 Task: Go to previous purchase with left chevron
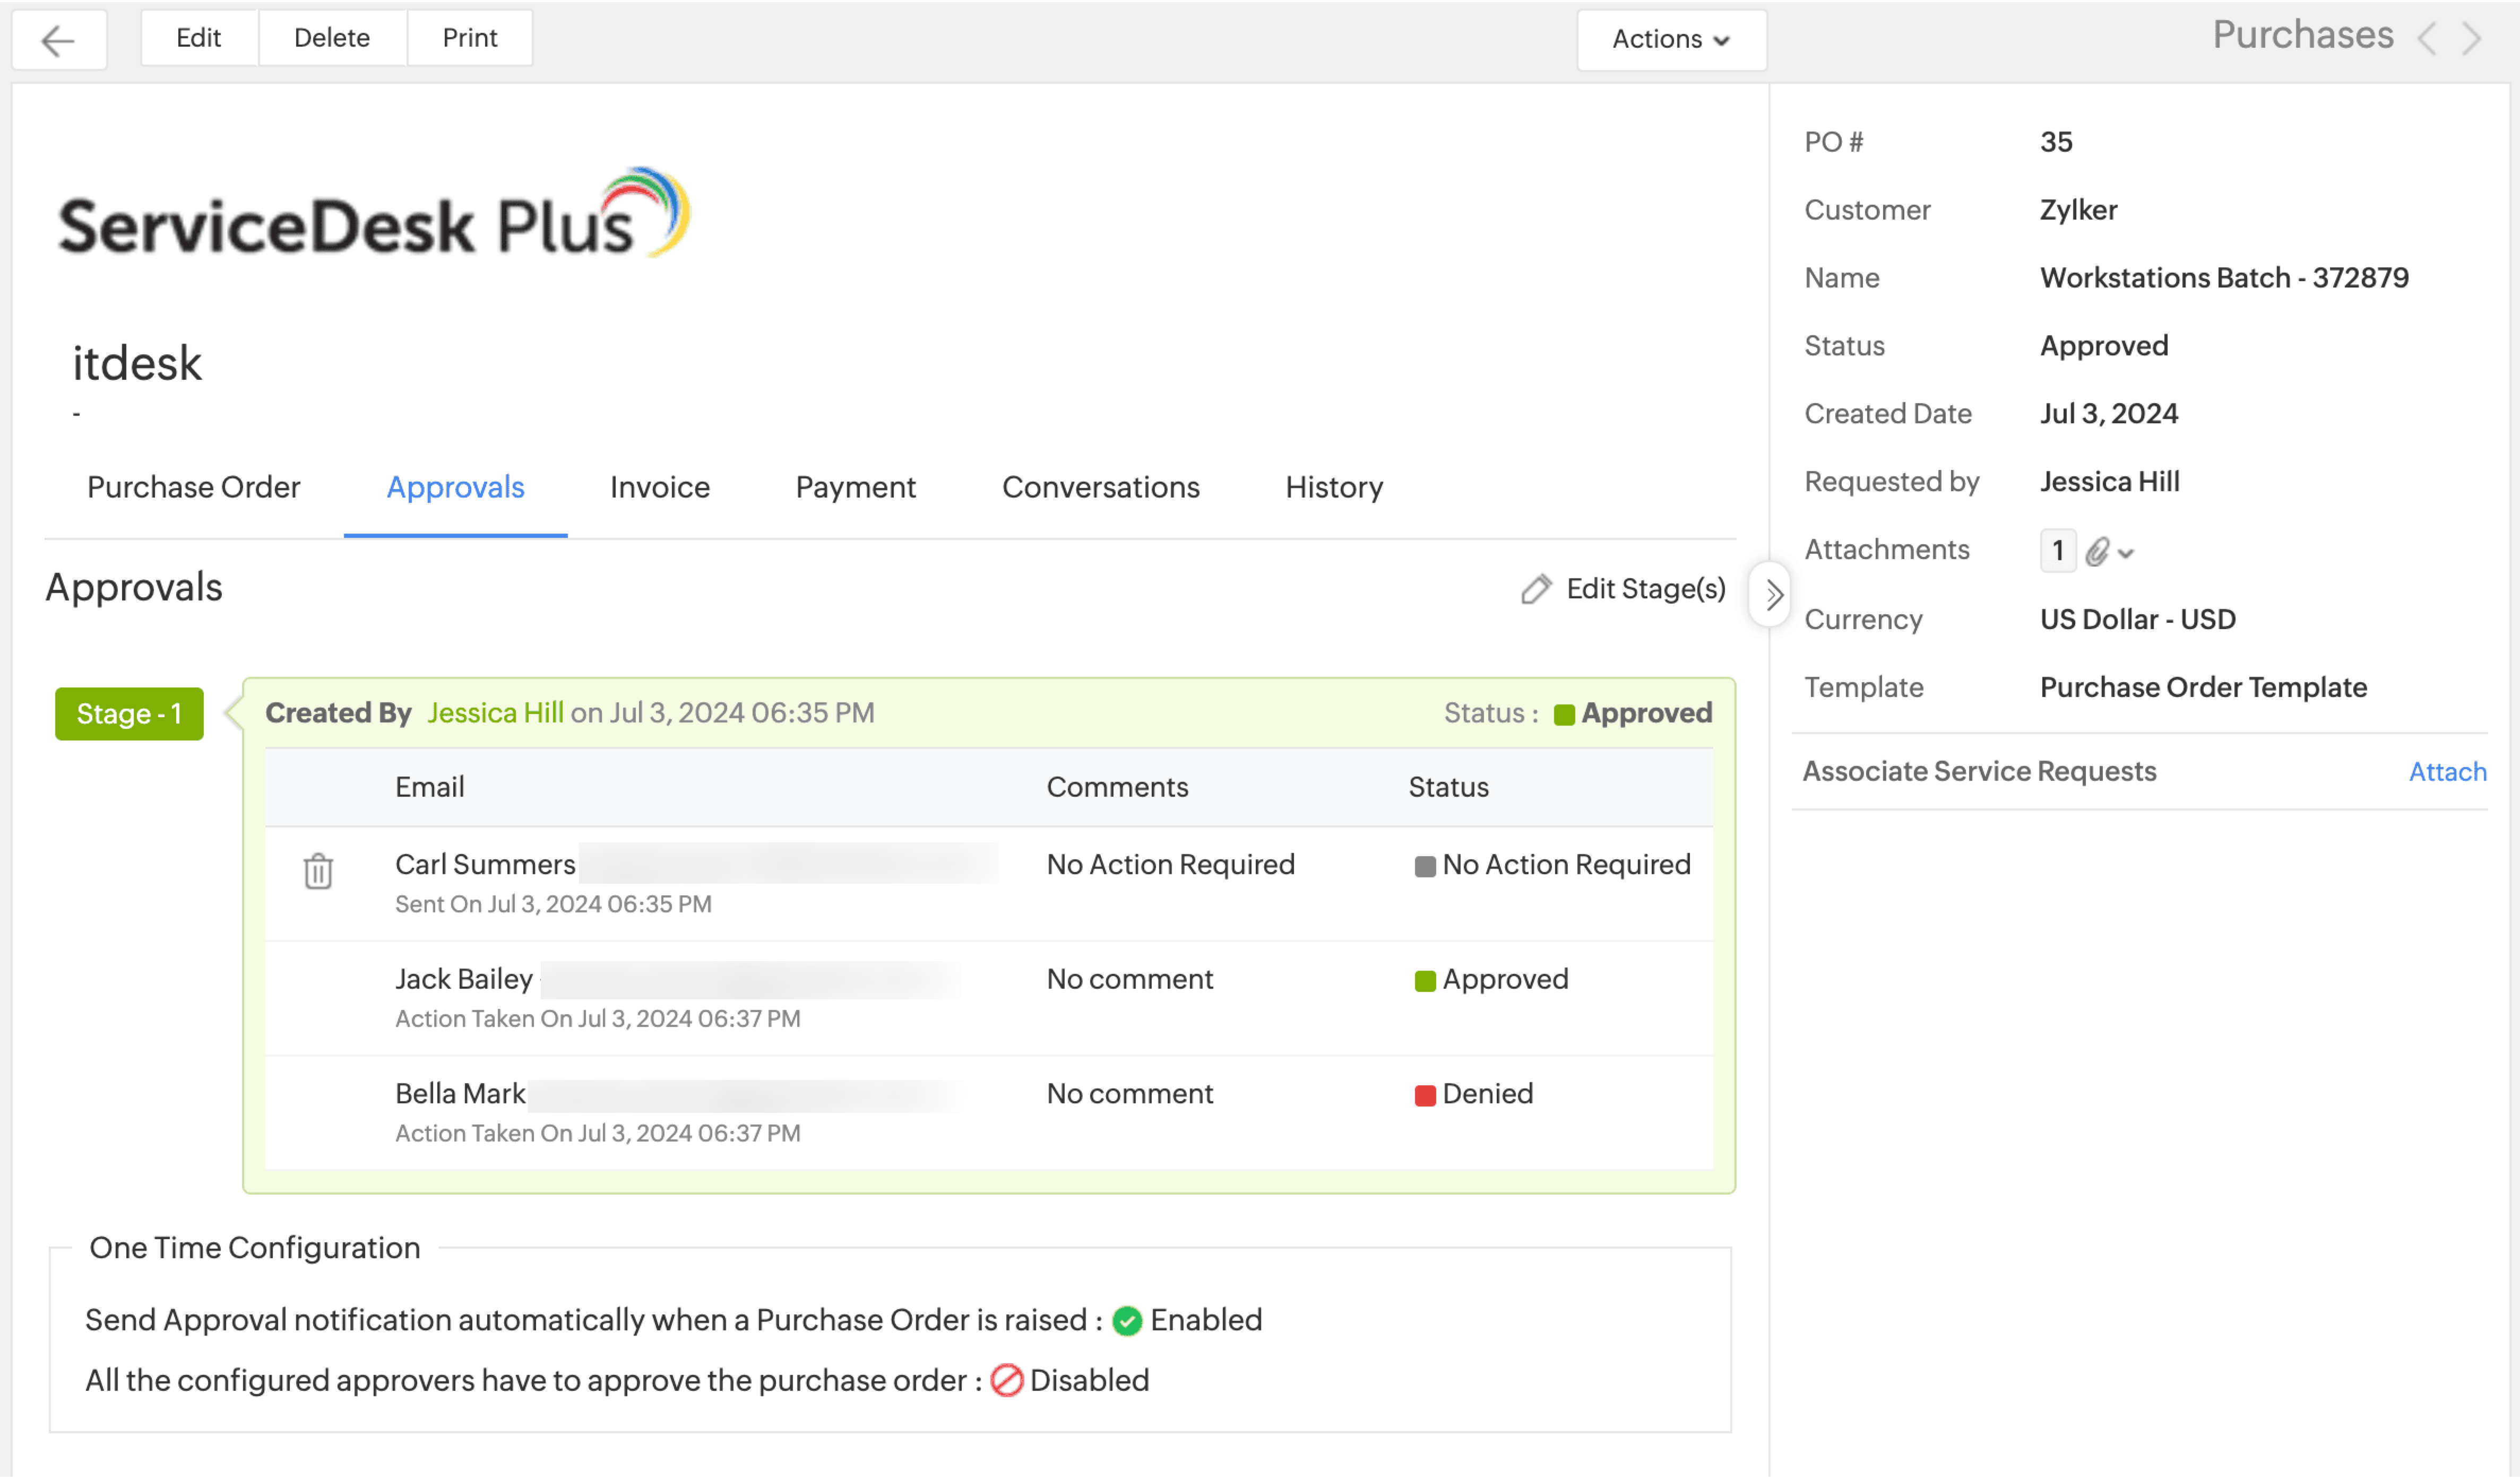[2427, 39]
